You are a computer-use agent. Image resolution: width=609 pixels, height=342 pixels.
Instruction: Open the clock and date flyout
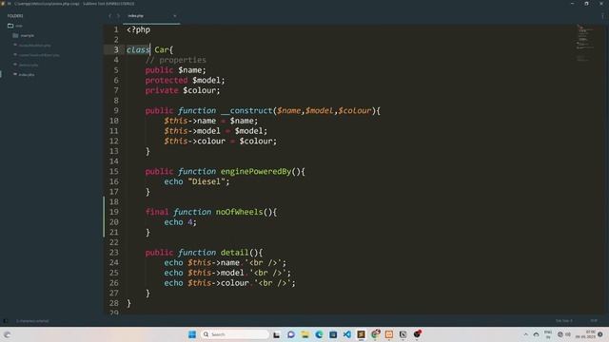(x=585, y=334)
